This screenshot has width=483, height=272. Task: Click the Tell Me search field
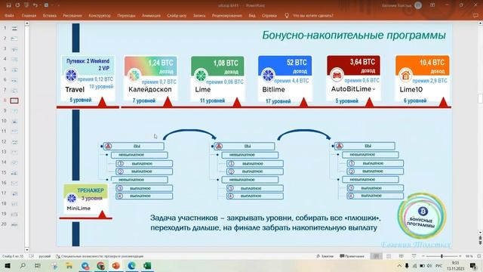click(x=312, y=15)
